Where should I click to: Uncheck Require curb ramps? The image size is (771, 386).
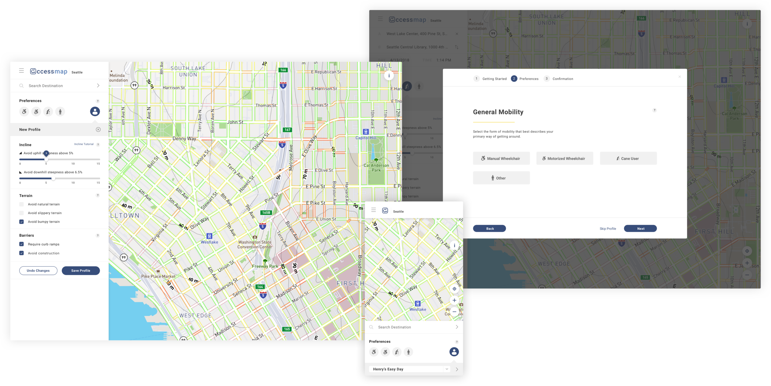point(22,244)
